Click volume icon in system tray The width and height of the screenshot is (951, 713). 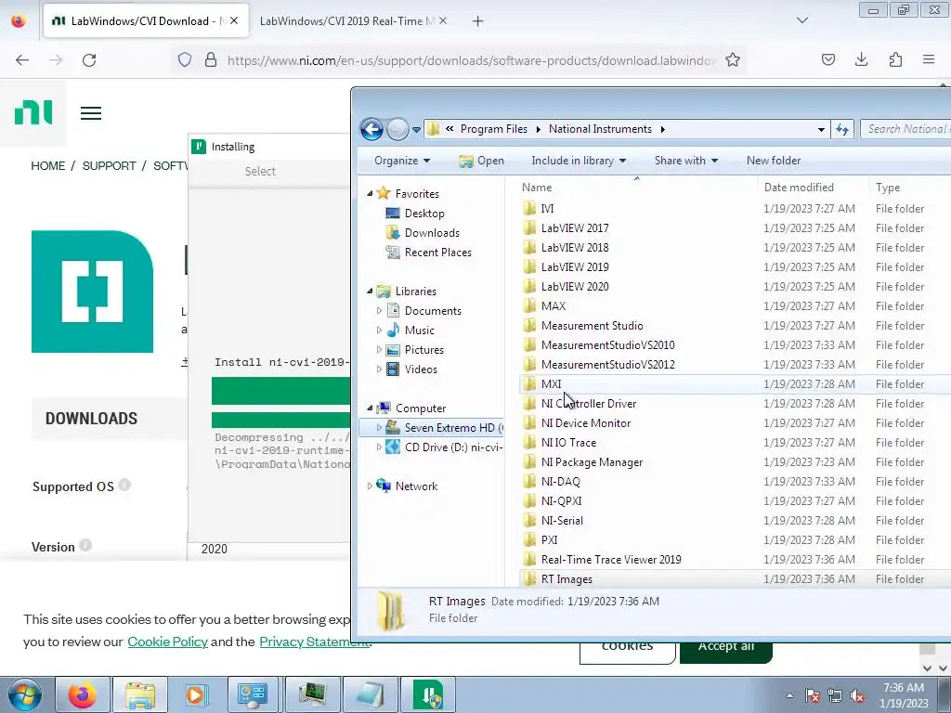pos(857,696)
